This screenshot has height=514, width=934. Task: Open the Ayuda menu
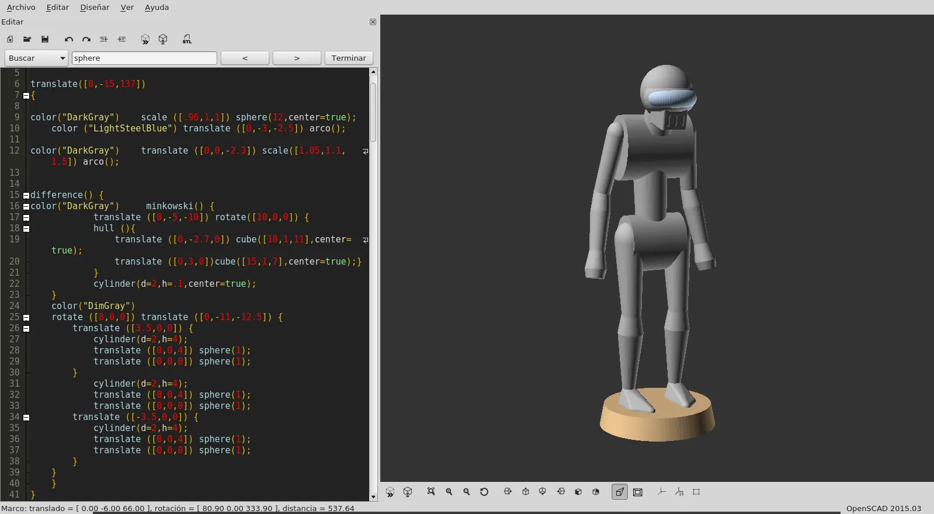157,7
